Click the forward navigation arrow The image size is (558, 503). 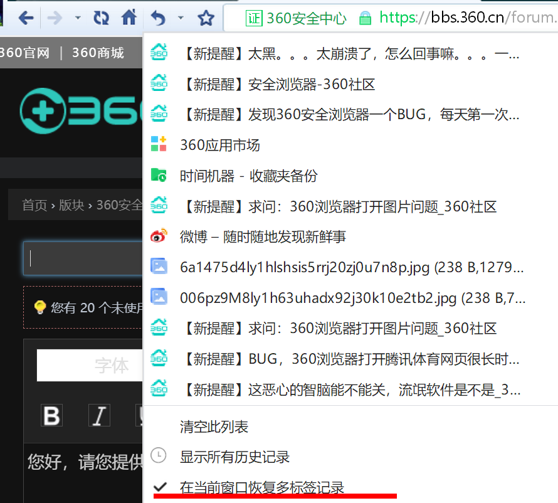(55, 18)
